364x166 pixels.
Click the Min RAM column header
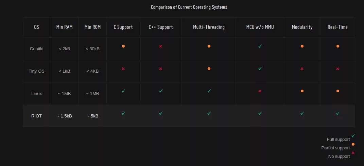click(x=64, y=27)
